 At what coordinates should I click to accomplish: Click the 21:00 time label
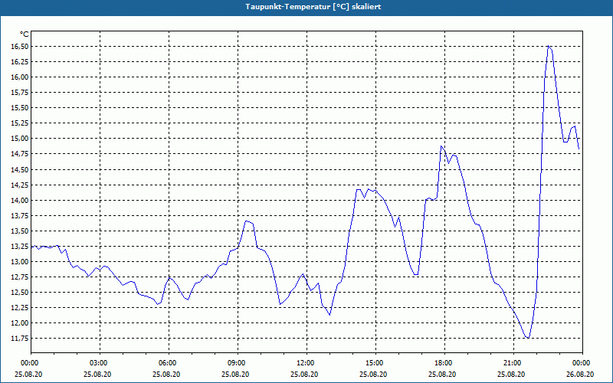pos(511,363)
